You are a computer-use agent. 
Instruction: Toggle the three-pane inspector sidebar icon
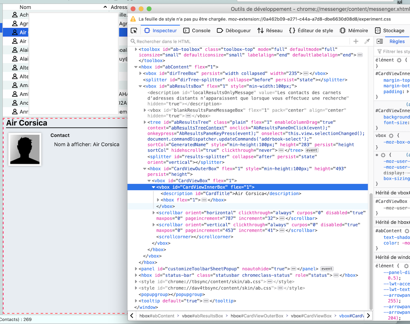380,42
